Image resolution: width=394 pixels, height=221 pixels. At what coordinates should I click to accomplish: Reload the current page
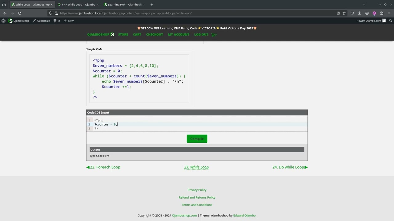click(20, 13)
